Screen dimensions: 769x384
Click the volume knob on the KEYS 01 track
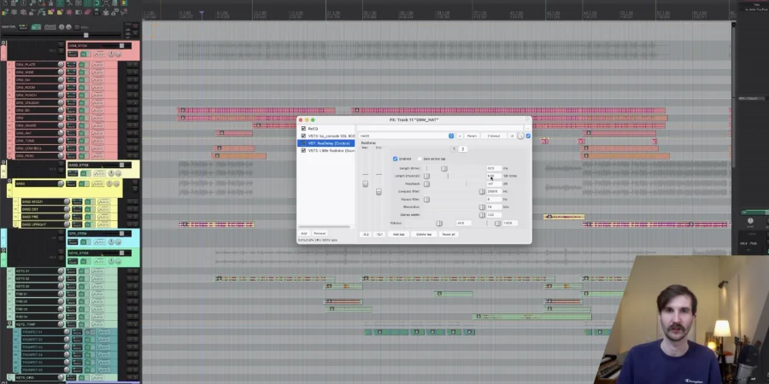(61, 271)
